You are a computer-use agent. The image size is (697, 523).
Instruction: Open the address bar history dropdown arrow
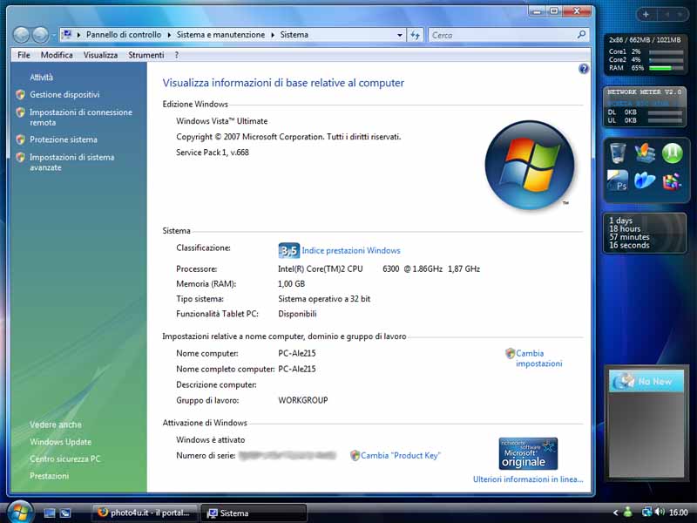(x=400, y=35)
